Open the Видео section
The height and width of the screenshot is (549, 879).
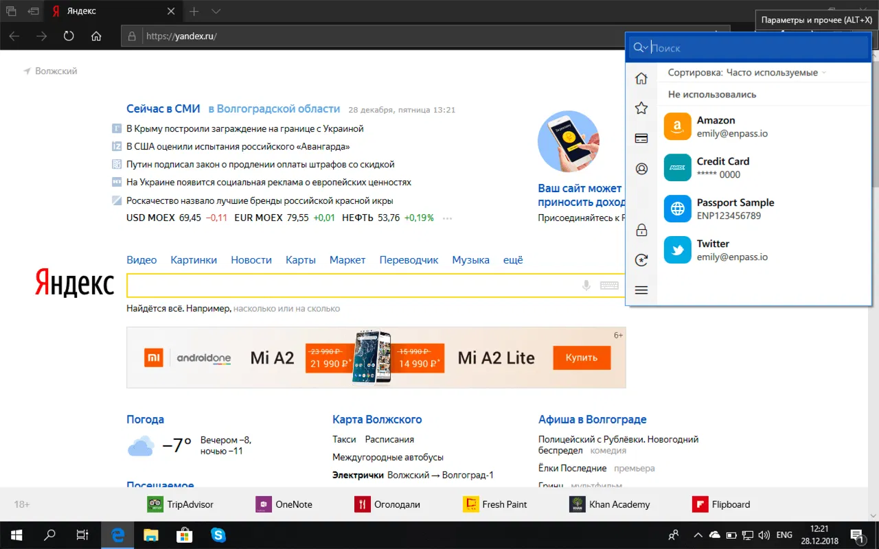point(141,260)
